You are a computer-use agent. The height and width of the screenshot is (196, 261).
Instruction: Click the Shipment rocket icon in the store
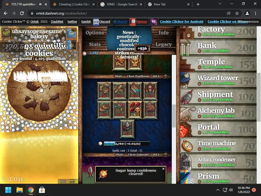(187, 96)
